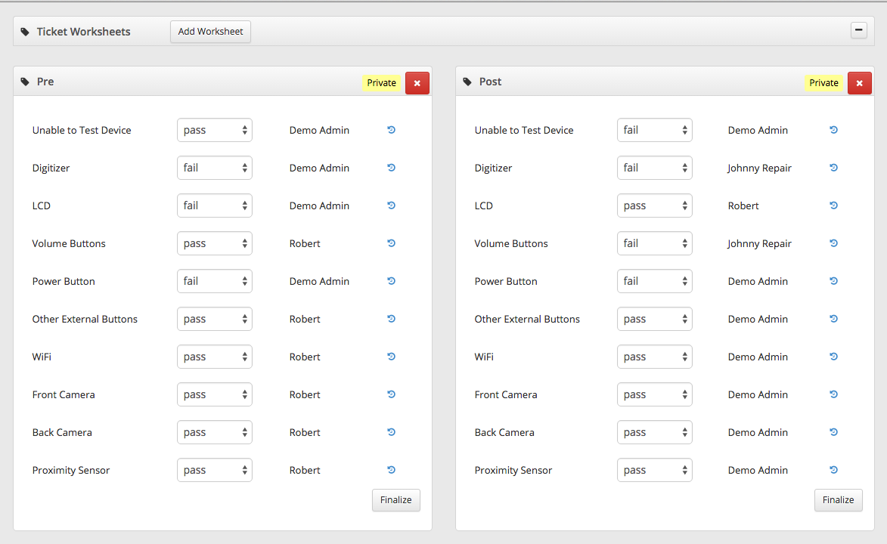Delete the Post worksheet with red X

859,83
